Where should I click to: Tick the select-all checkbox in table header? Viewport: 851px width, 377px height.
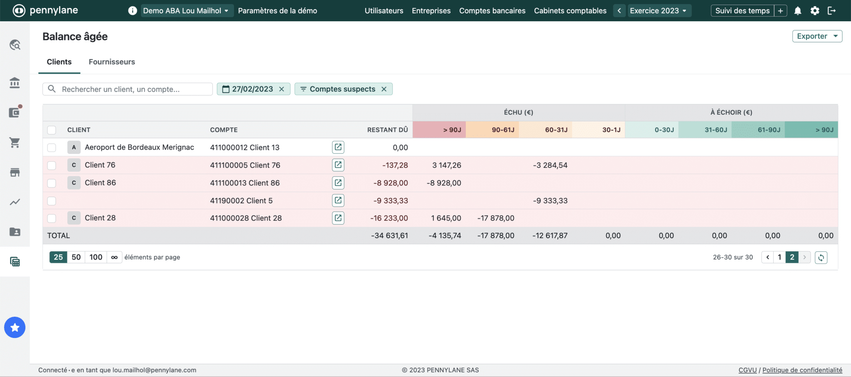(52, 130)
